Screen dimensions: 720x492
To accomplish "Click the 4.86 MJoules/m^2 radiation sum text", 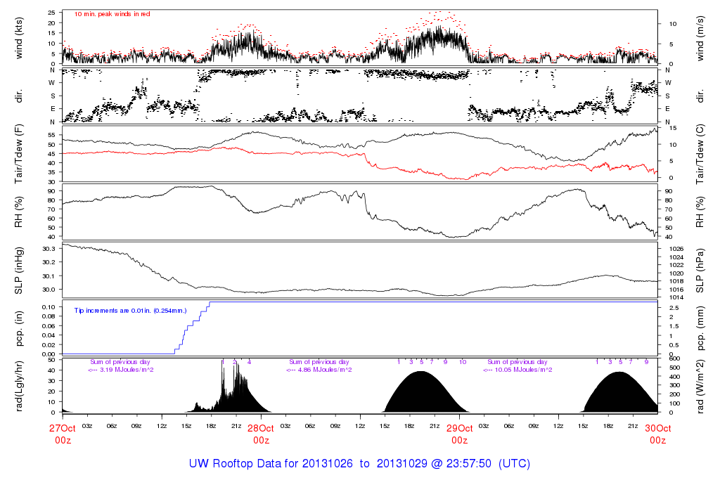I will pos(319,370).
